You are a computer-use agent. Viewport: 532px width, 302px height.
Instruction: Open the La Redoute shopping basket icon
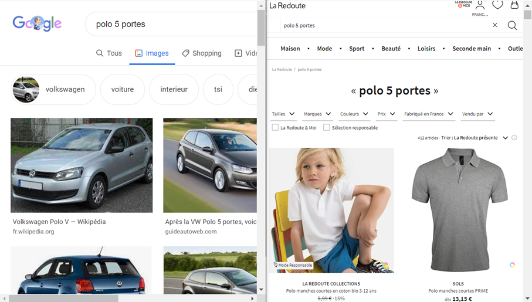point(514,5)
